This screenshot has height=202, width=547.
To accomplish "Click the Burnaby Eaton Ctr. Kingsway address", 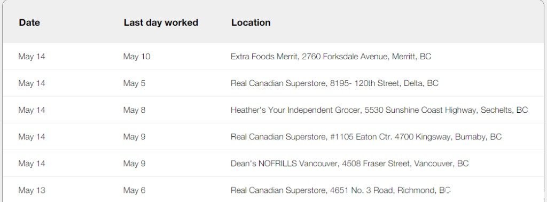I will (366, 137).
